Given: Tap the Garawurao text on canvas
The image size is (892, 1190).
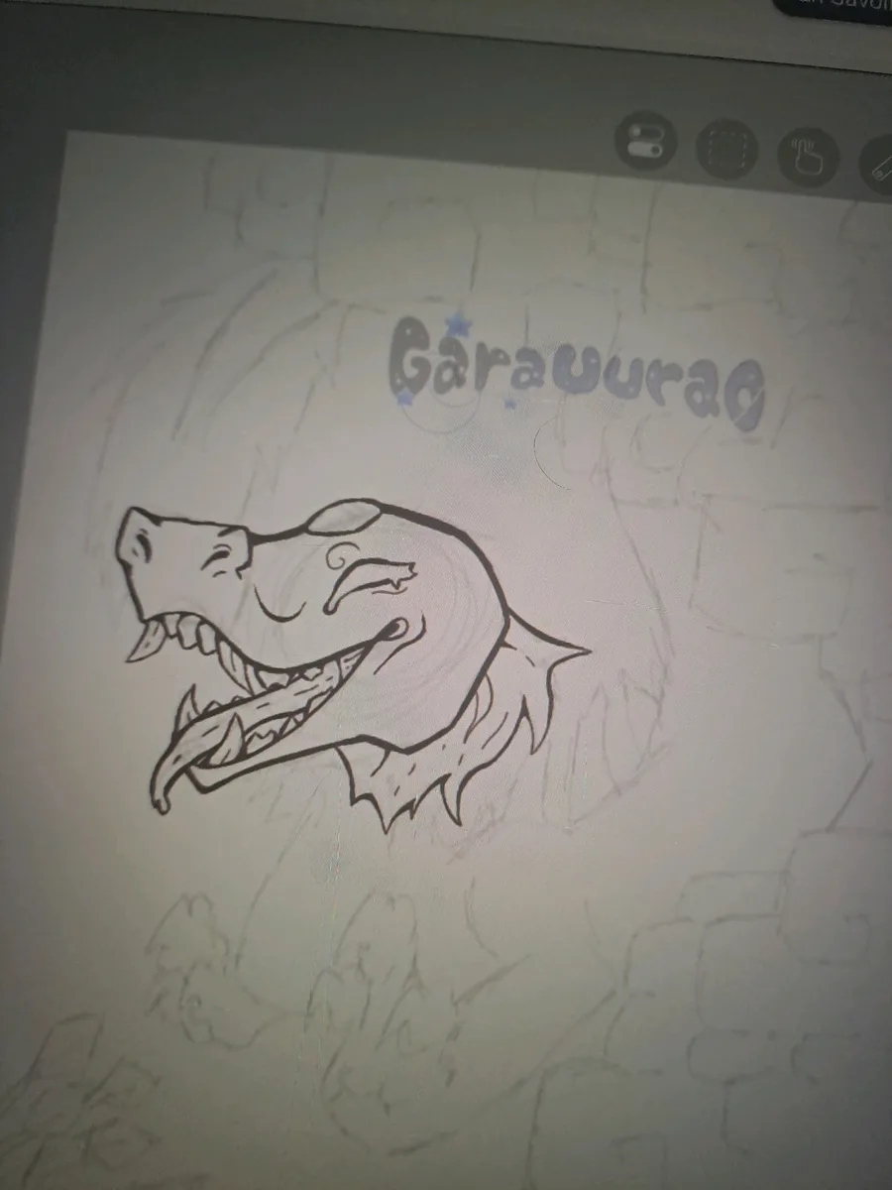Looking at the screenshot, I should (x=576, y=373).
